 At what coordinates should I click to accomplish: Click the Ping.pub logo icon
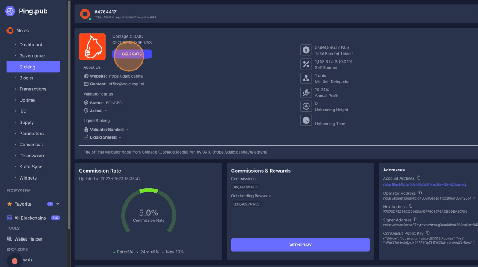(10, 11)
